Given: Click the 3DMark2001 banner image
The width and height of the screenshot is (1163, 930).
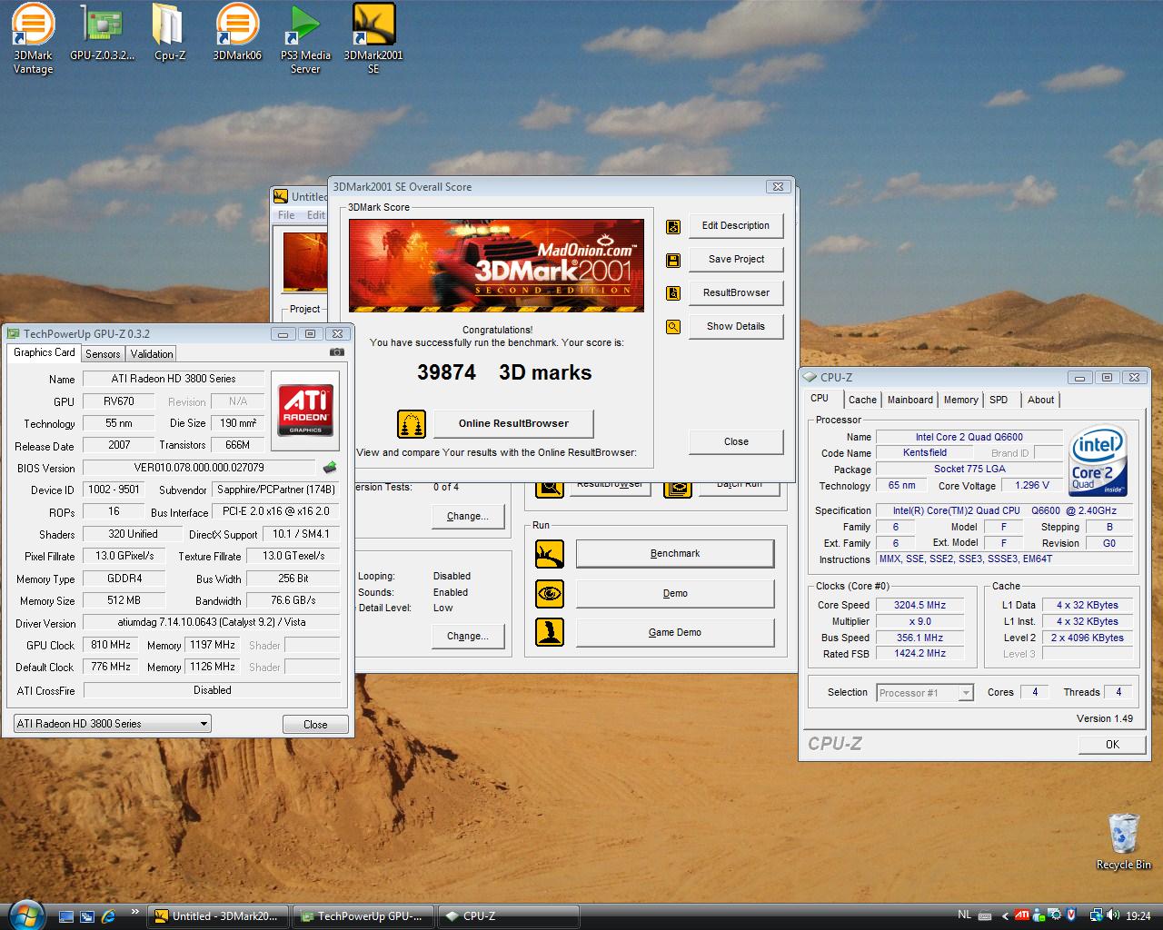Looking at the screenshot, I should [x=496, y=265].
